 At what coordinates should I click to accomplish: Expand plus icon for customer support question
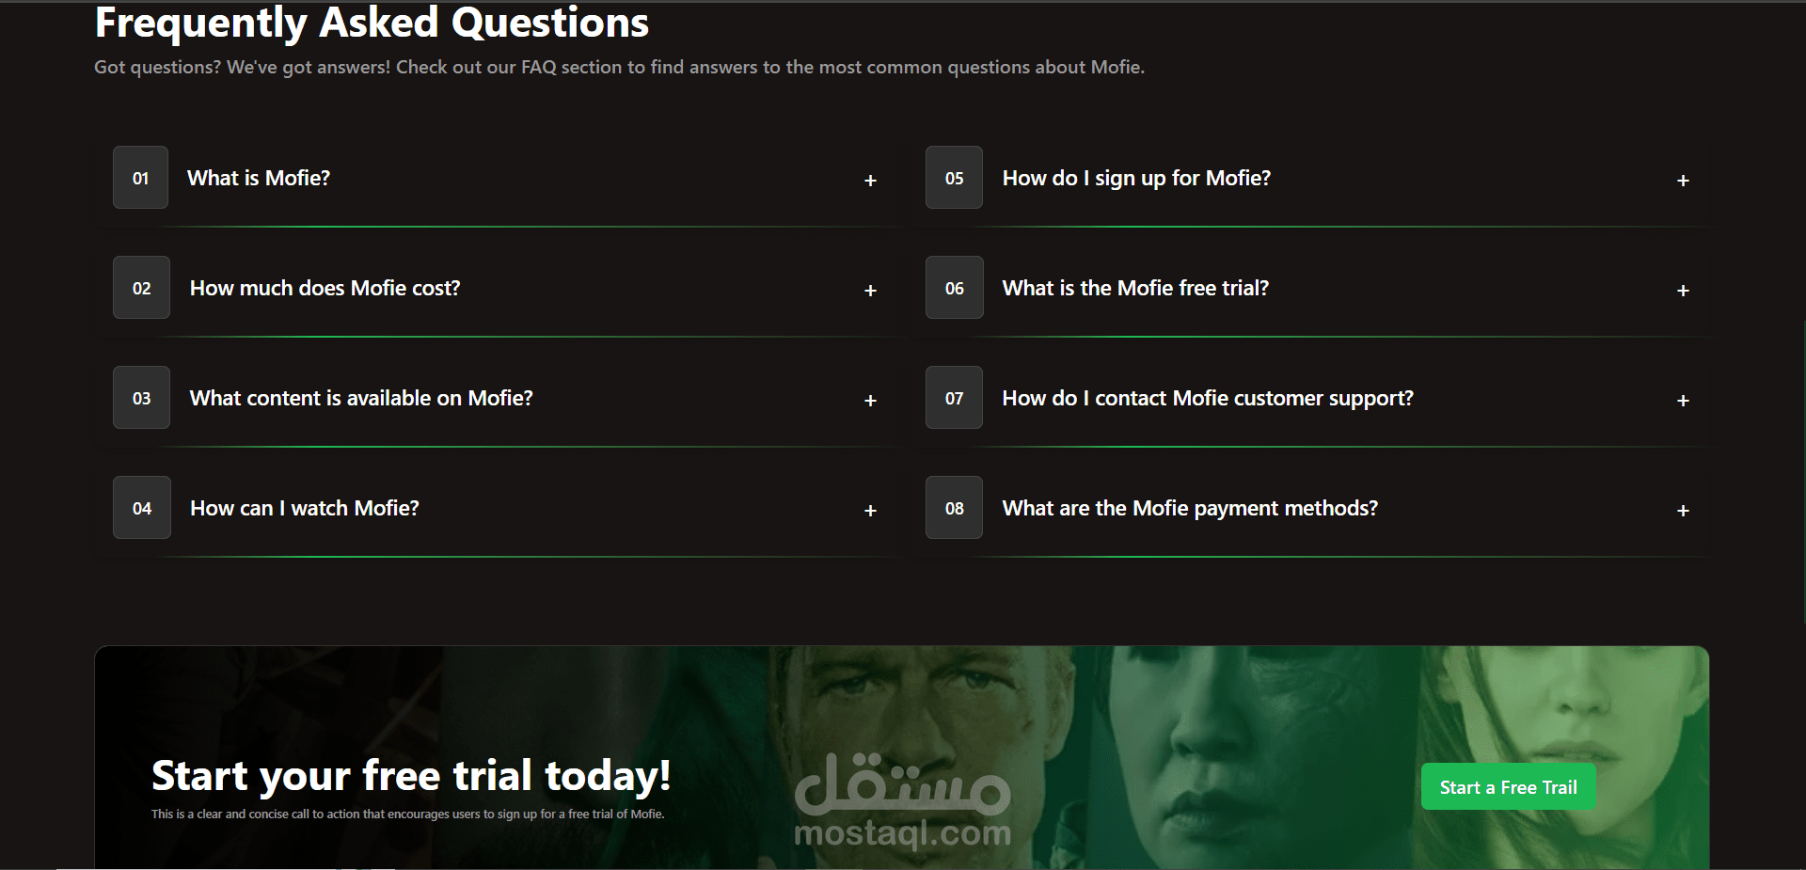(1683, 401)
